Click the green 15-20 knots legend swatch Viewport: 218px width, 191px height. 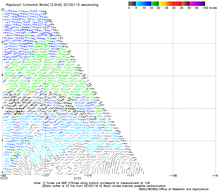tap(155, 4)
